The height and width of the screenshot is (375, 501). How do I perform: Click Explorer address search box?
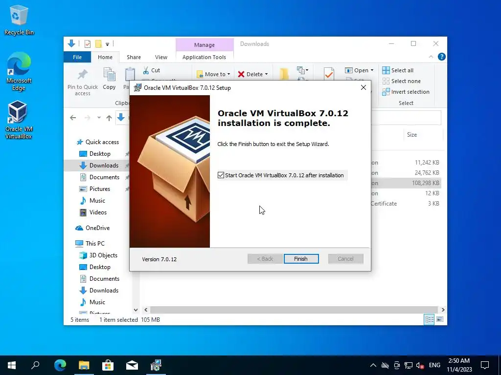click(x=406, y=118)
